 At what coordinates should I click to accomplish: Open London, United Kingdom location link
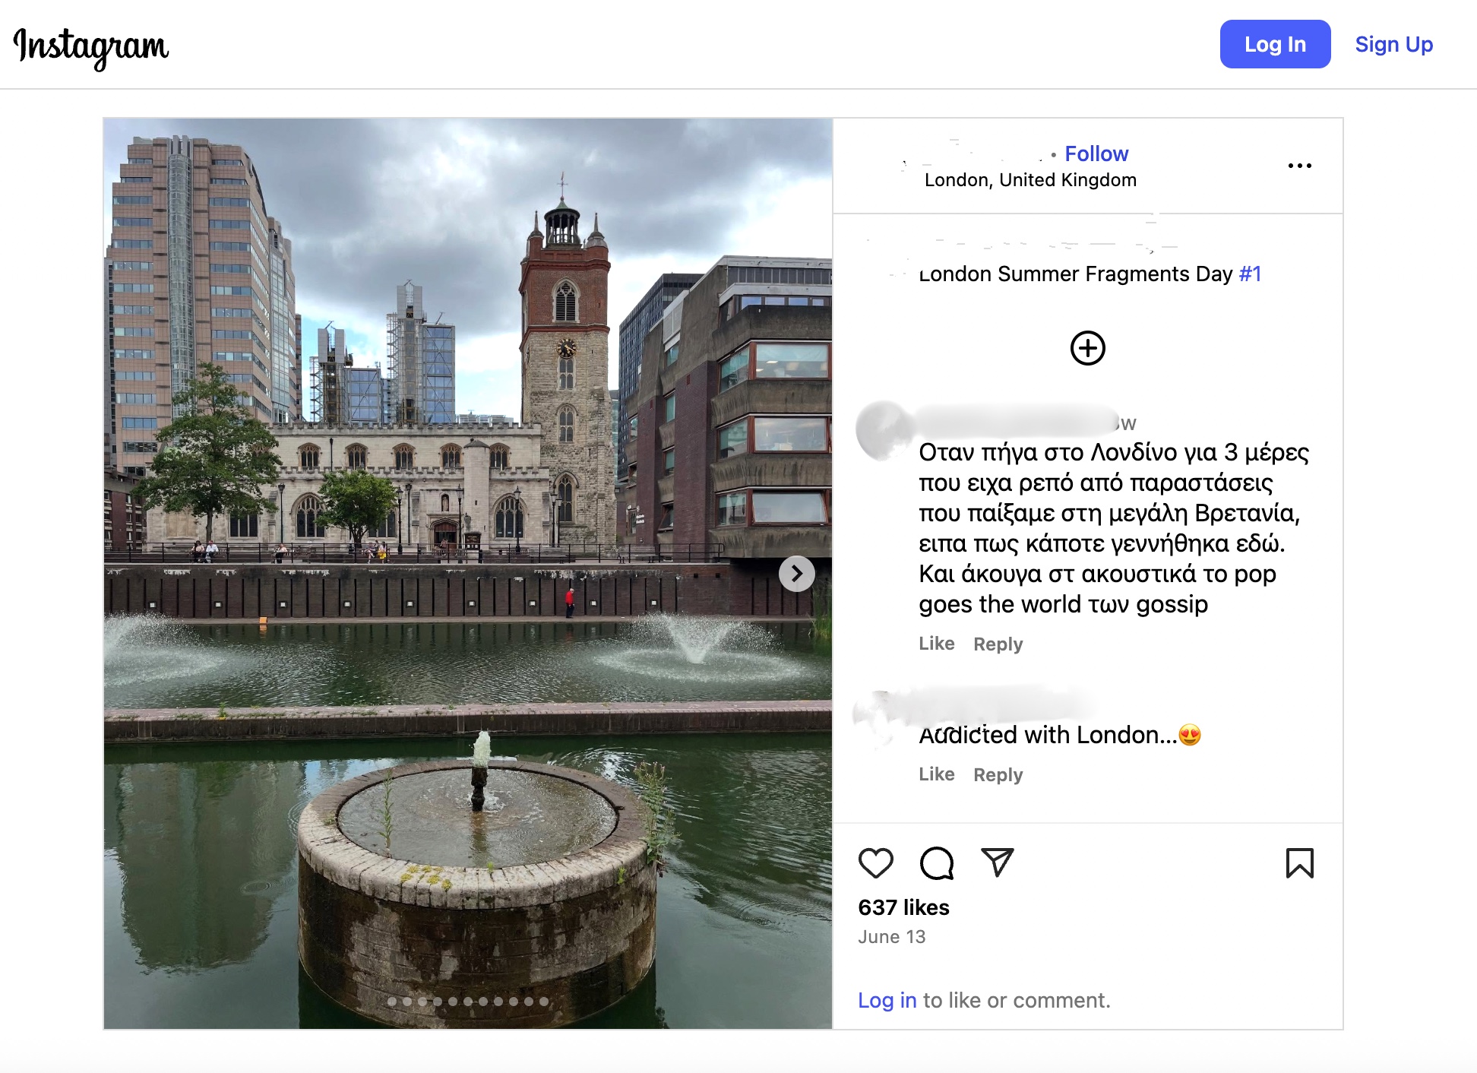1029,180
